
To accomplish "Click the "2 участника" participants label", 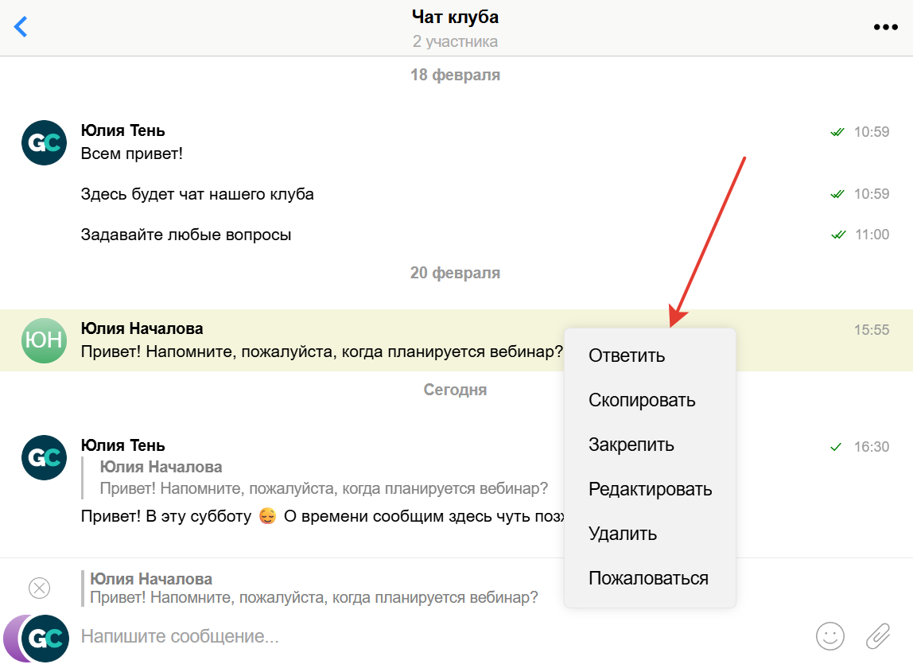I will pyautogui.click(x=456, y=41).
